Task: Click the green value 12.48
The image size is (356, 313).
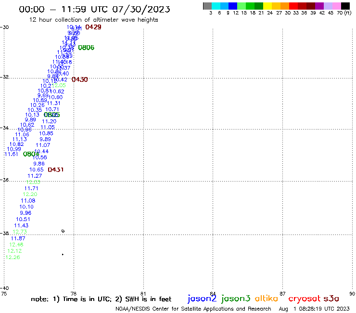Action: [16, 245]
